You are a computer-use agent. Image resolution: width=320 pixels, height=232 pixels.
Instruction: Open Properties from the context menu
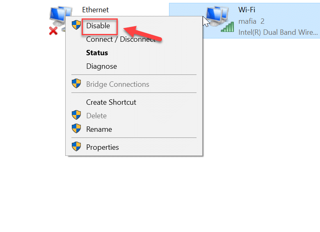coord(103,147)
